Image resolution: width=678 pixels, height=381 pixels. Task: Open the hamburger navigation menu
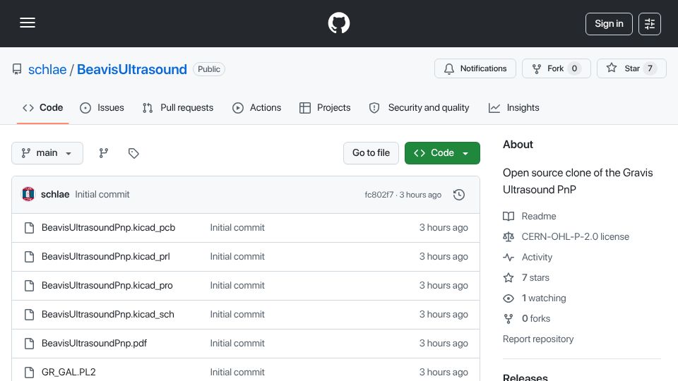click(x=28, y=23)
